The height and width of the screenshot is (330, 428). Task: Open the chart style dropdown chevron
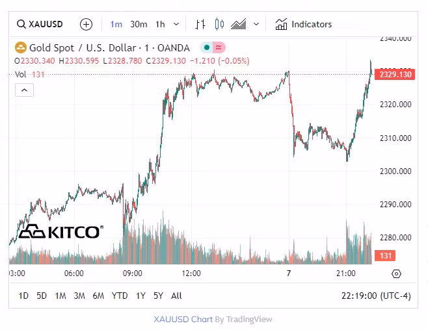click(x=256, y=25)
